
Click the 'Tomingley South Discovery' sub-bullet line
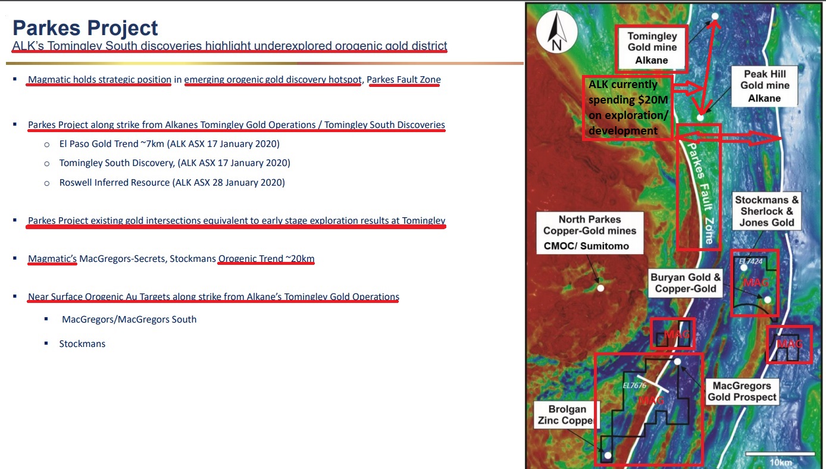pos(174,163)
